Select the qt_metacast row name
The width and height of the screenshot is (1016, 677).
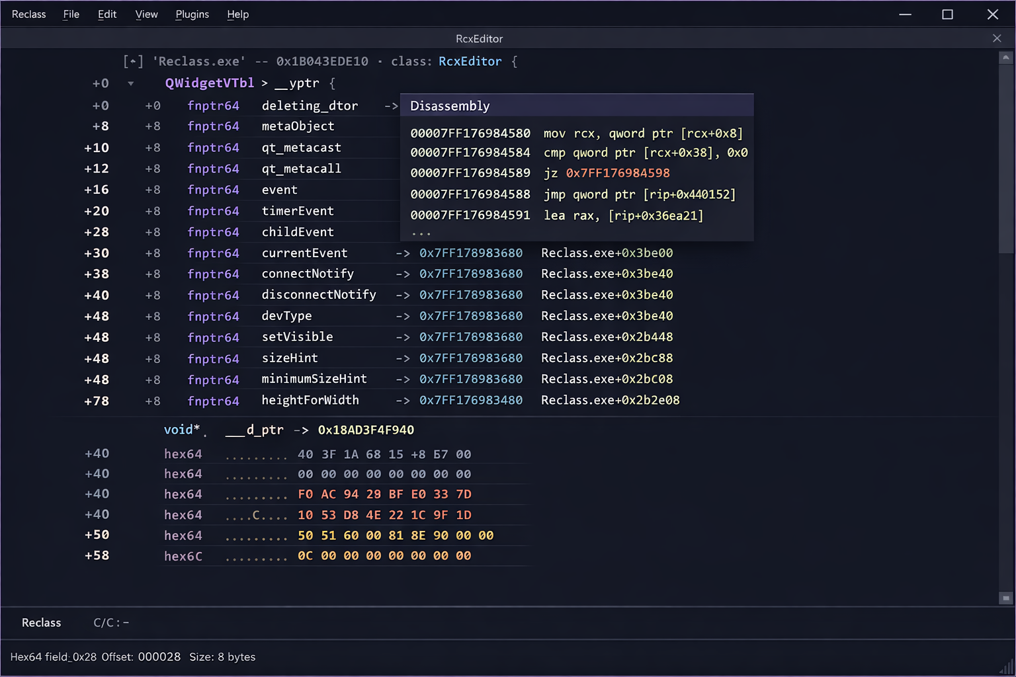[x=301, y=147]
